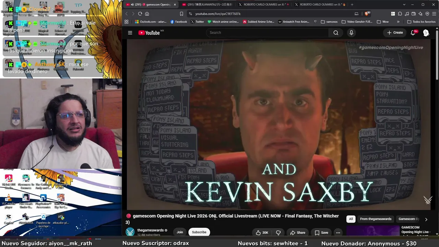Open the Facebook bookmark
Screen dimensions: 439x247
tap(179, 22)
